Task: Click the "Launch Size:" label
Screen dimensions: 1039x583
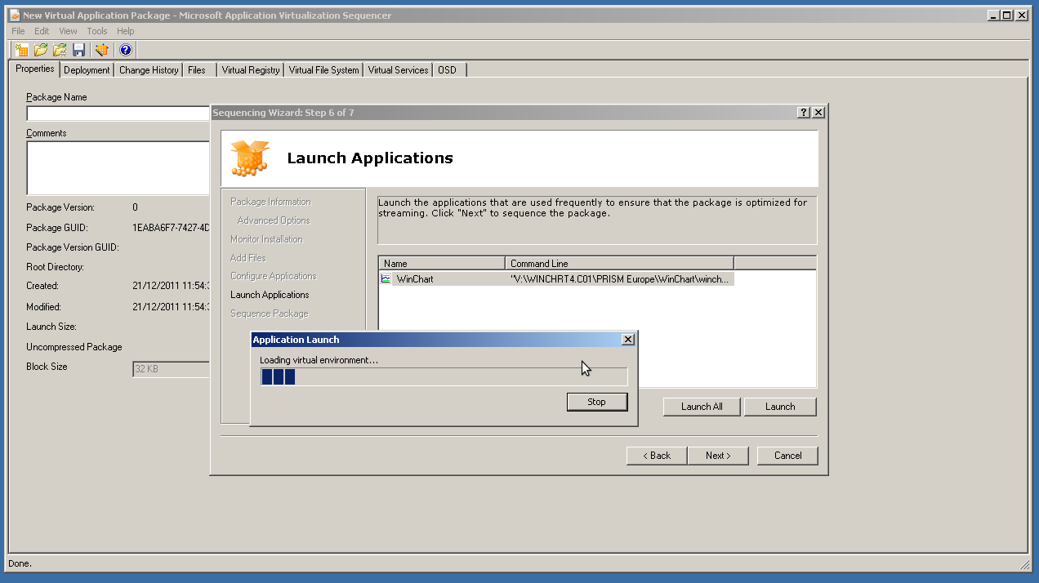Action: pyautogui.click(x=51, y=327)
